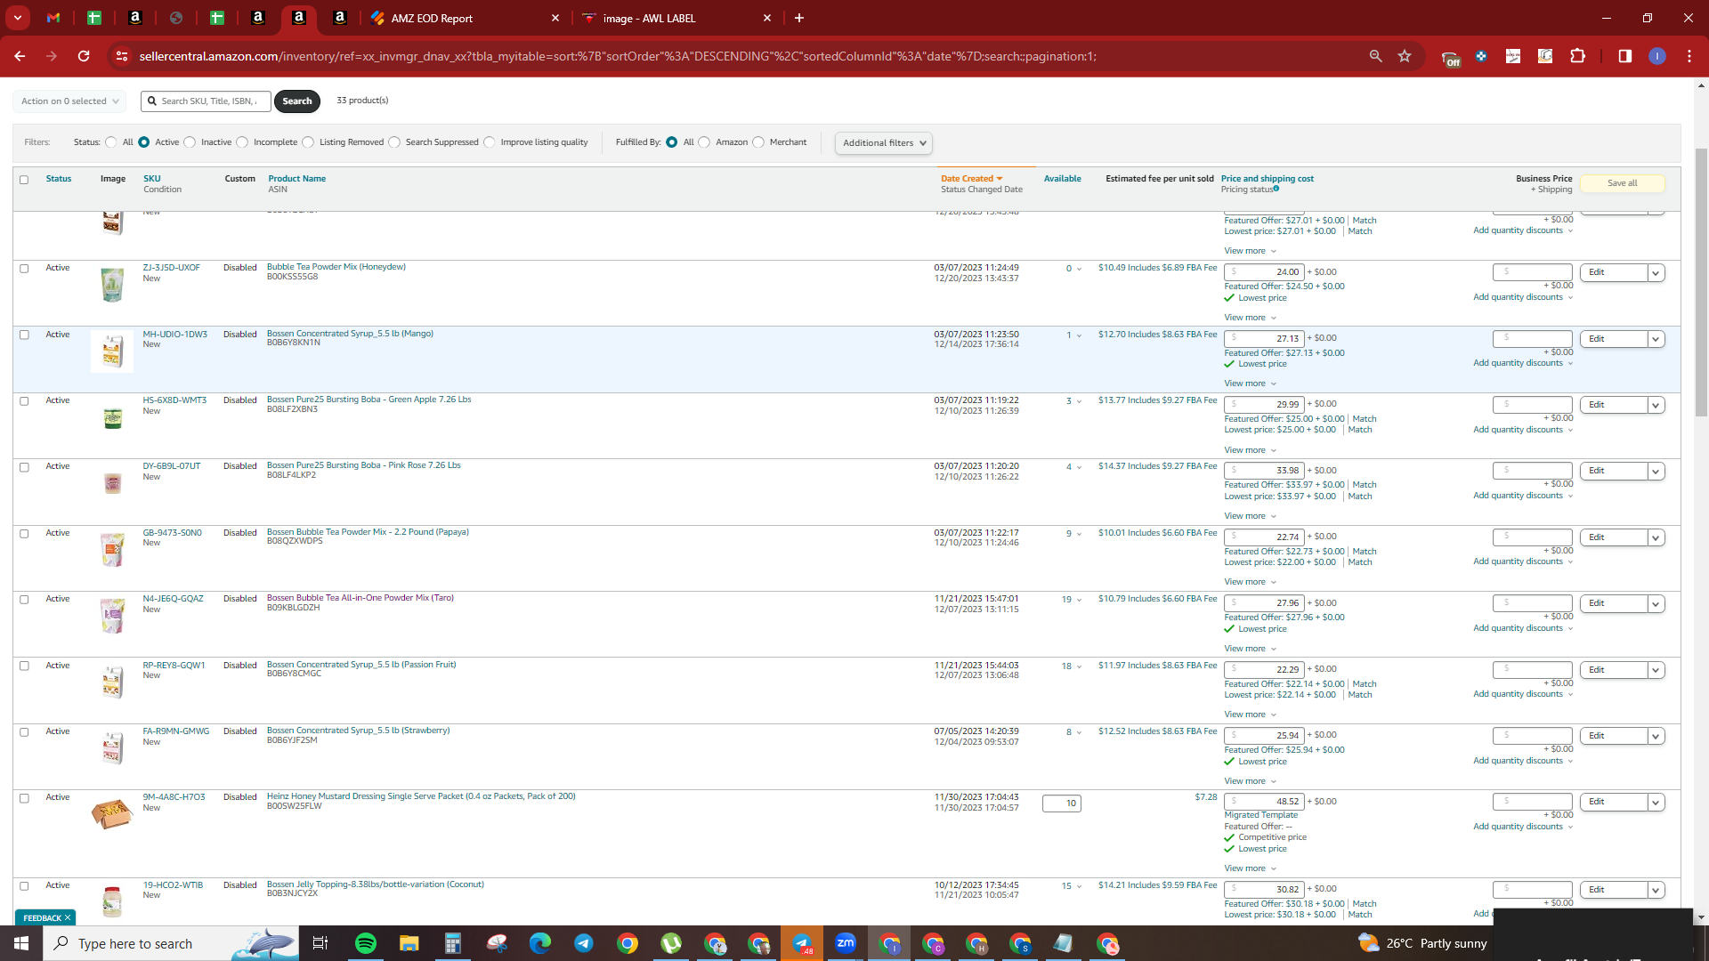Screen dimensions: 1709x961
Task: Select the All status radio button
Action: point(111,142)
